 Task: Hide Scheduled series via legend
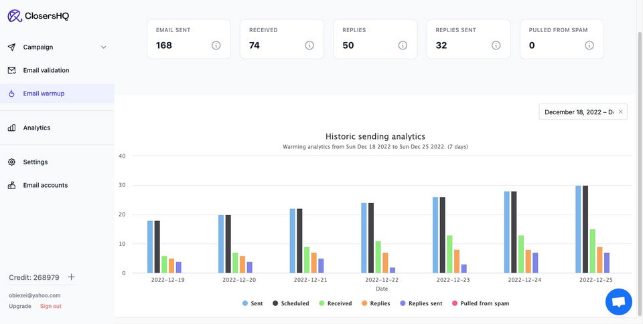pyautogui.click(x=291, y=303)
